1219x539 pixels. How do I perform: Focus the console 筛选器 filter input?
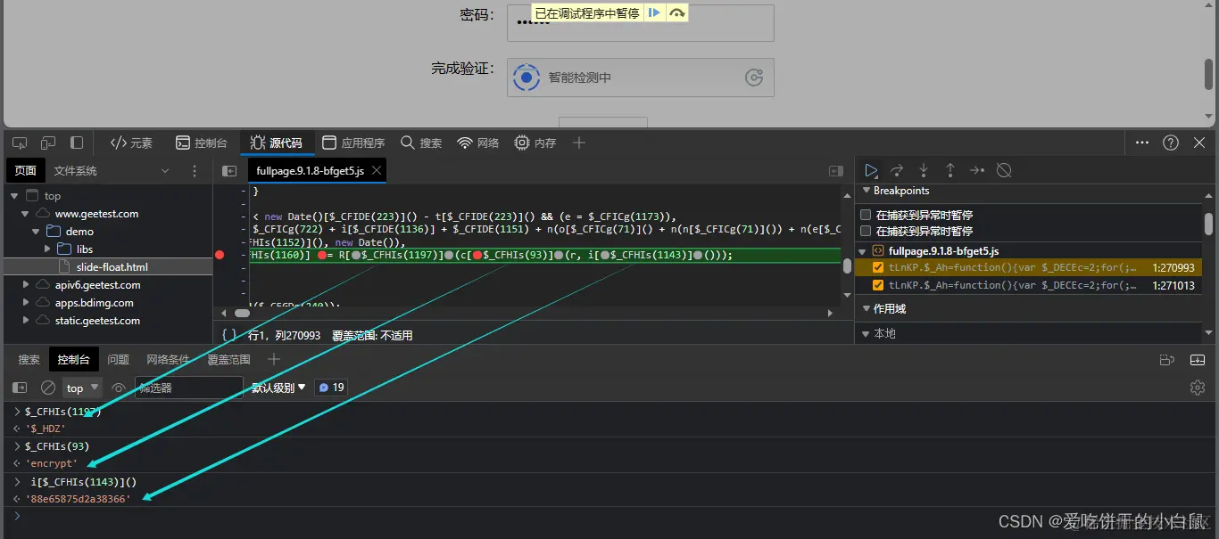tap(189, 388)
